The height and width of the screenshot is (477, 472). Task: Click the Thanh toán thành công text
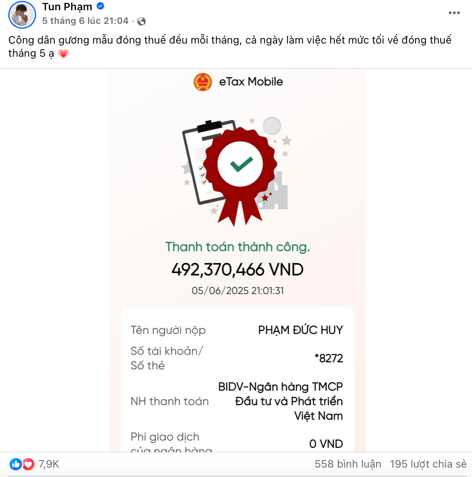coord(237,247)
